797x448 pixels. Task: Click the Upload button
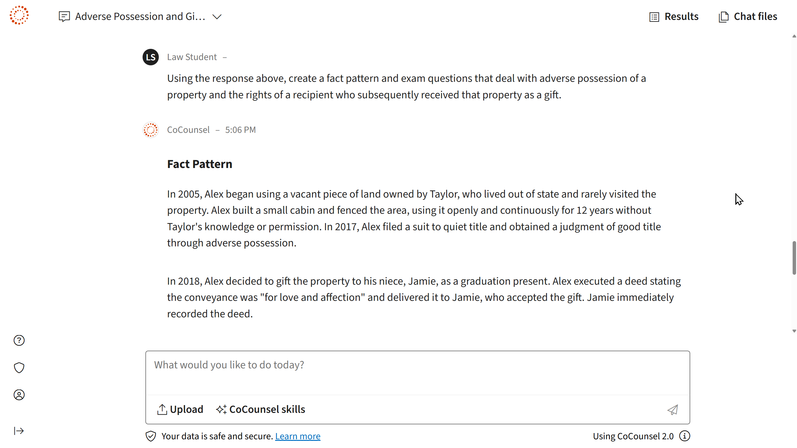tap(180, 409)
